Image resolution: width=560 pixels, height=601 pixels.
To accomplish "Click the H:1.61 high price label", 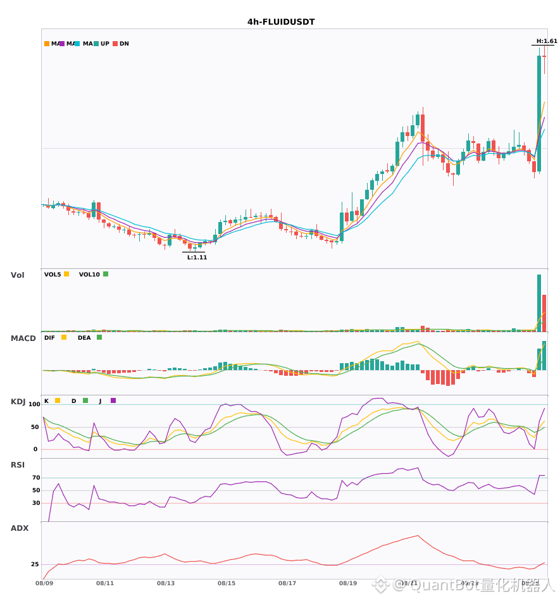I will [547, 41].
